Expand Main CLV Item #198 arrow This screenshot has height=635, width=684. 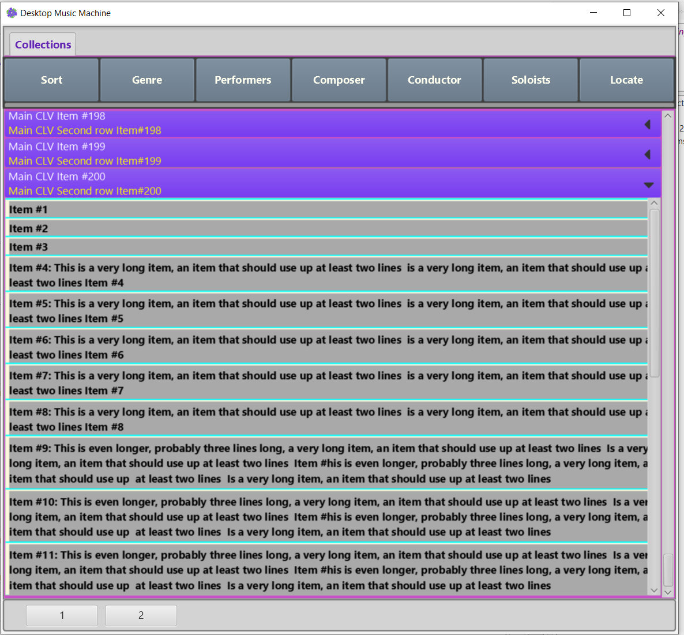[648, 125]
